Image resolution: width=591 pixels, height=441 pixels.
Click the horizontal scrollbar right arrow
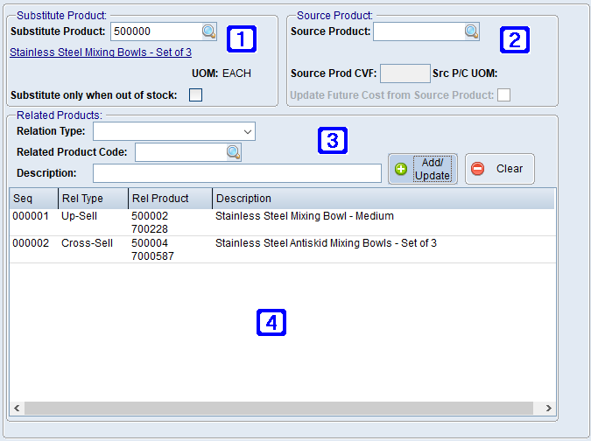(548, 409)
